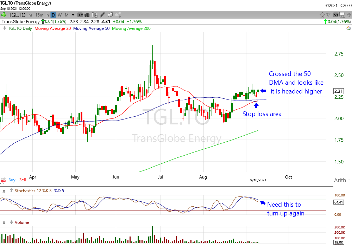Click the +1.76% percent change text
Image resolution: width=352 pixels, height=246 pixels.
134,22
